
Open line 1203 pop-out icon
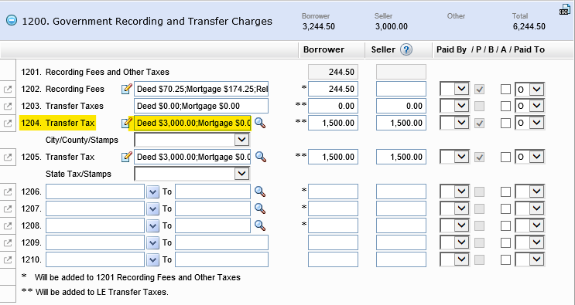[8, 107]
